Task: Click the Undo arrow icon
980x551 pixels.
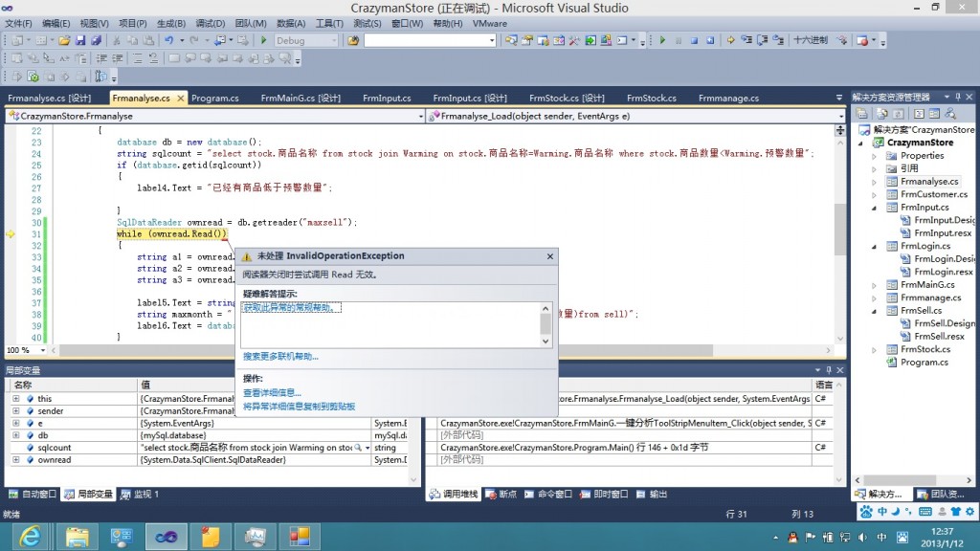Action: [x=168, y=40]
